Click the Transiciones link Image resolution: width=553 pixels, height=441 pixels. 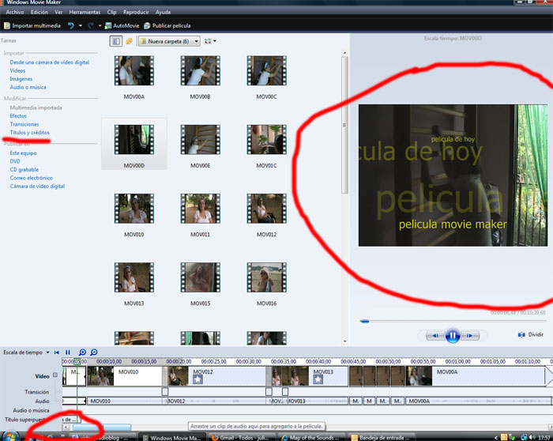24,124
